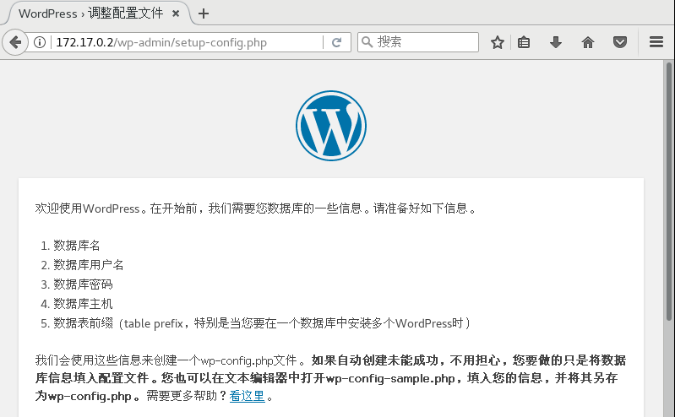Screen dimensions: 675x417
Task: Save the page to Pocket
Action: click(x=619, y=42)
